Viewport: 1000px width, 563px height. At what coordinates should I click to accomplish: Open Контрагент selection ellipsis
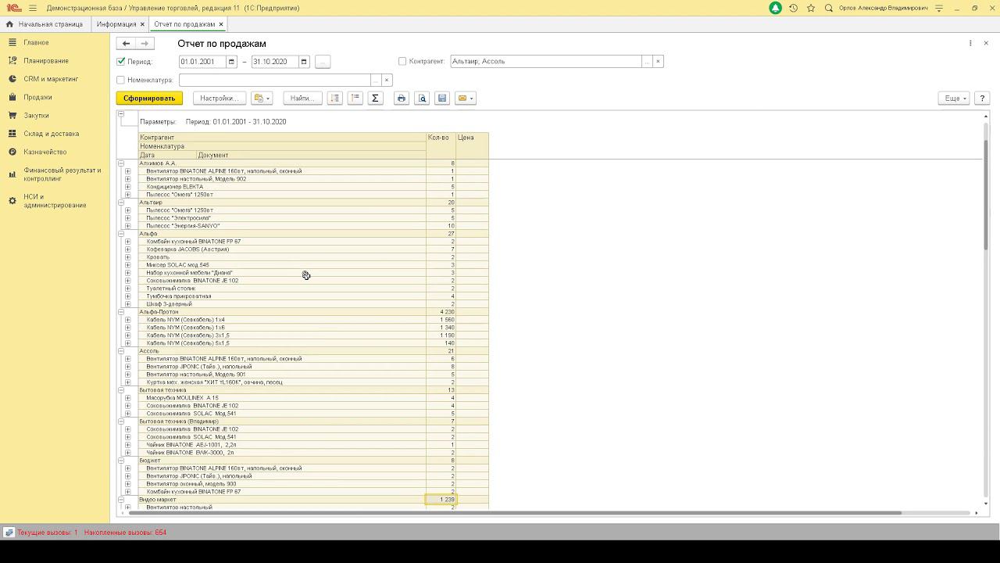[647, 61]
